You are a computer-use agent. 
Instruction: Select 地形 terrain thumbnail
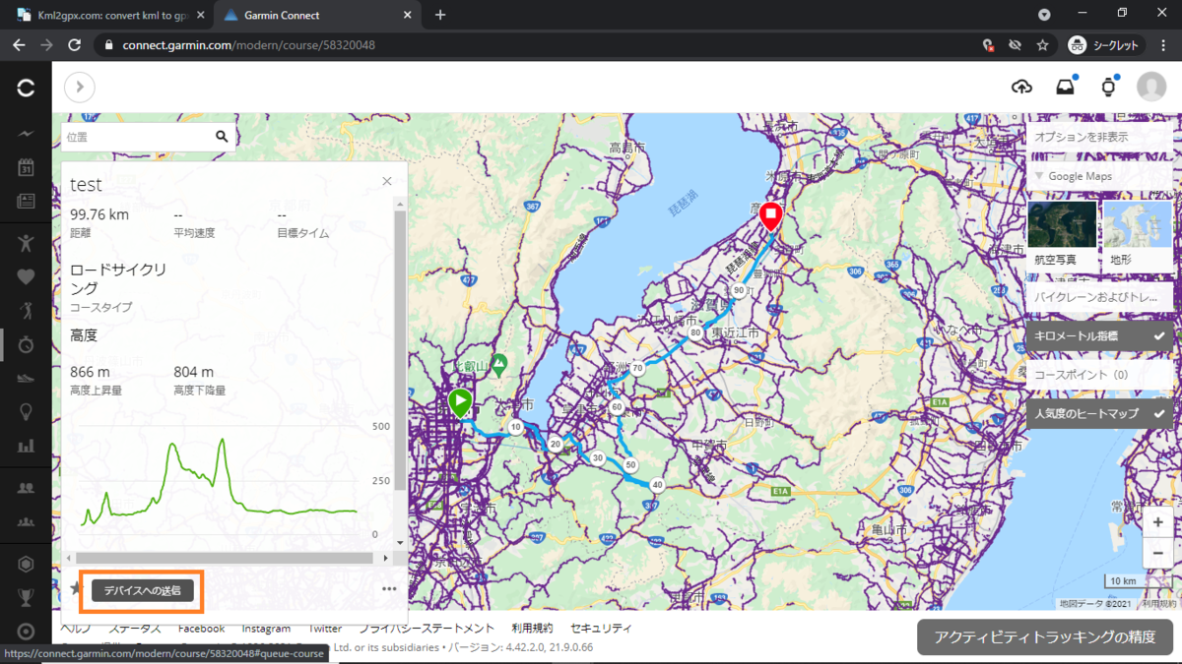click(1138, 237)
